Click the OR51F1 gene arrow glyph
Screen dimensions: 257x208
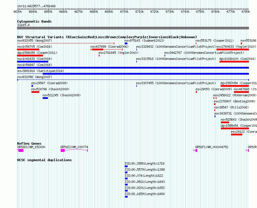click(x=195, y=150)
